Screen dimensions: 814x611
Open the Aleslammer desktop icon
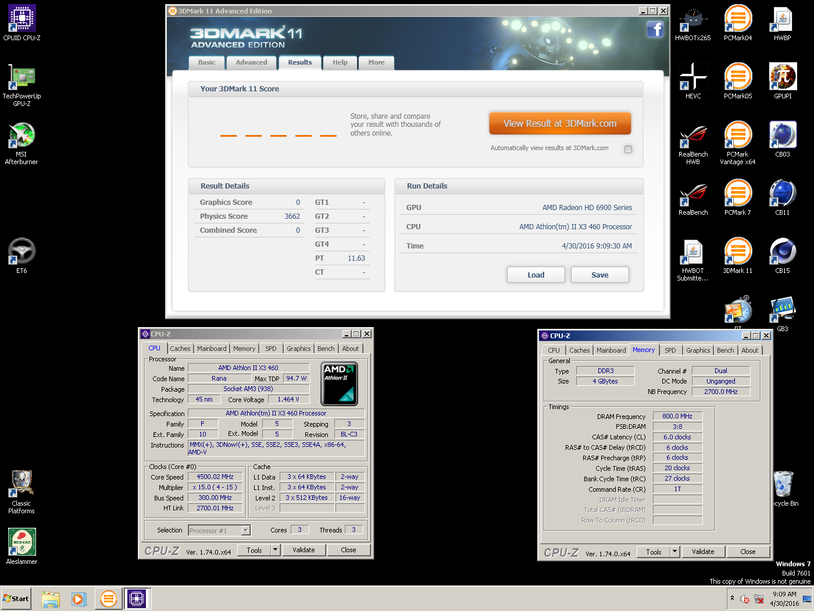coord(22,546)
